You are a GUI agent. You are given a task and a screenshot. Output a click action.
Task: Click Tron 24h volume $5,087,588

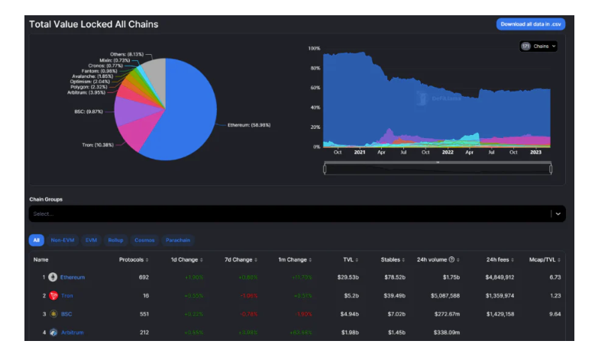[445, 296]
